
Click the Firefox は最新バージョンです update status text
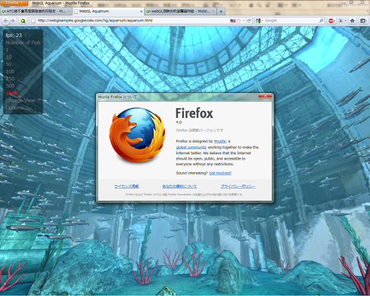coord(199,130)
